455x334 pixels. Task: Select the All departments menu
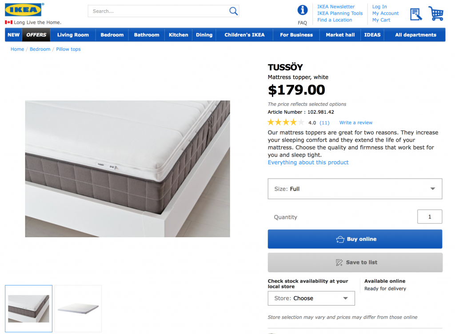[x=415, y=35]
